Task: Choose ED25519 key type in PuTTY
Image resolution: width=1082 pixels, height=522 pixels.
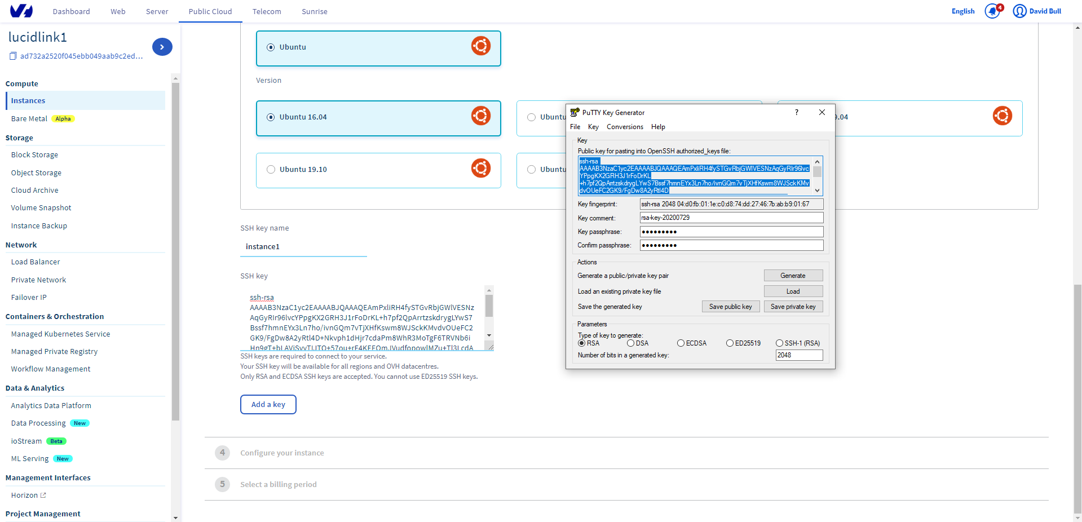Action: [x=730, y=343]
